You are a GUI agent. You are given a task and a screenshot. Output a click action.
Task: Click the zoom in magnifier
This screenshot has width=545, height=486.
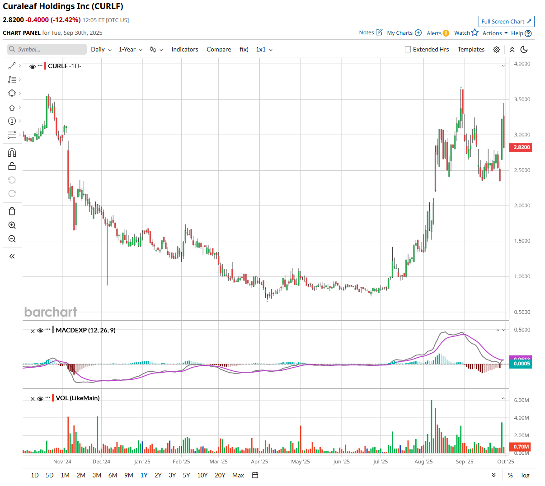click(12, 225)
